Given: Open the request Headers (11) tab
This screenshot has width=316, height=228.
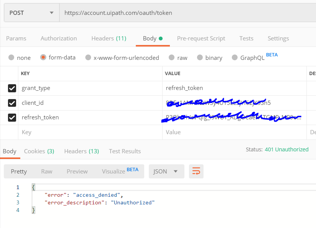Looking at the screenshot, I should click(109, 39).
